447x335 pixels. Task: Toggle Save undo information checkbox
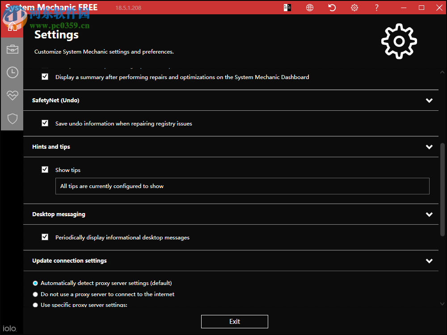(45, 123)
